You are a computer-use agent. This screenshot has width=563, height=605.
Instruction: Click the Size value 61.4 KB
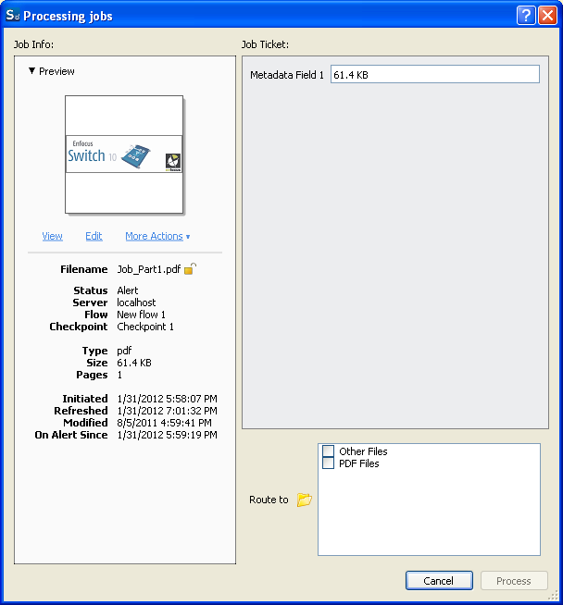134,363
